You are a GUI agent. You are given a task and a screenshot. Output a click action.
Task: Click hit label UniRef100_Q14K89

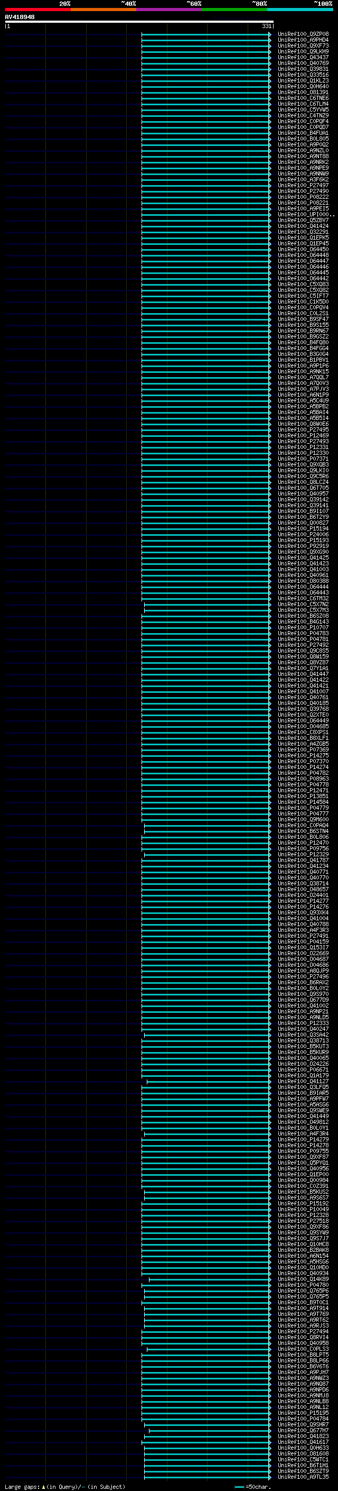tap(303, 1279)
